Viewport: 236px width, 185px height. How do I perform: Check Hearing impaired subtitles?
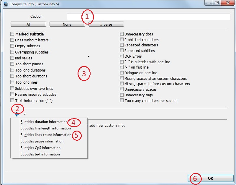[x=12, y=94]
